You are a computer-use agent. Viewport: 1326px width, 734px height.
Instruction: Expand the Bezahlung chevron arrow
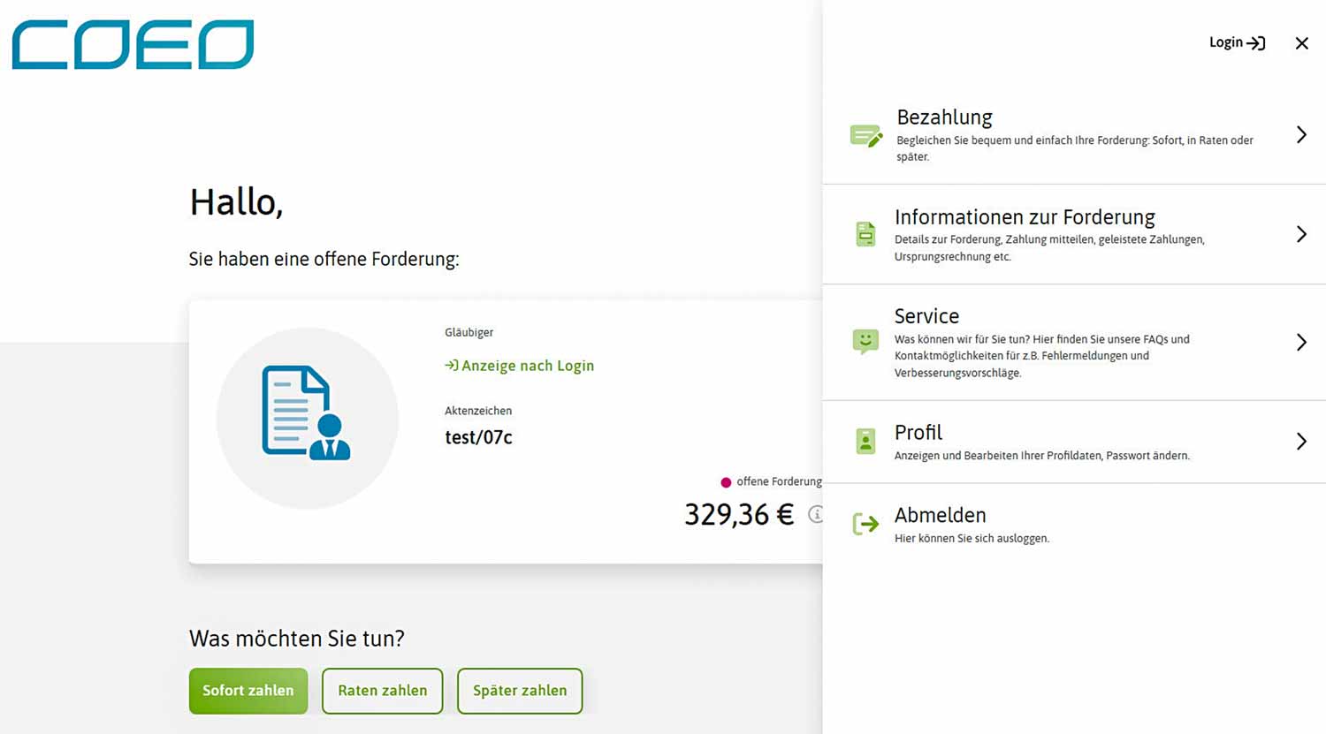[x=1301, y=134]
